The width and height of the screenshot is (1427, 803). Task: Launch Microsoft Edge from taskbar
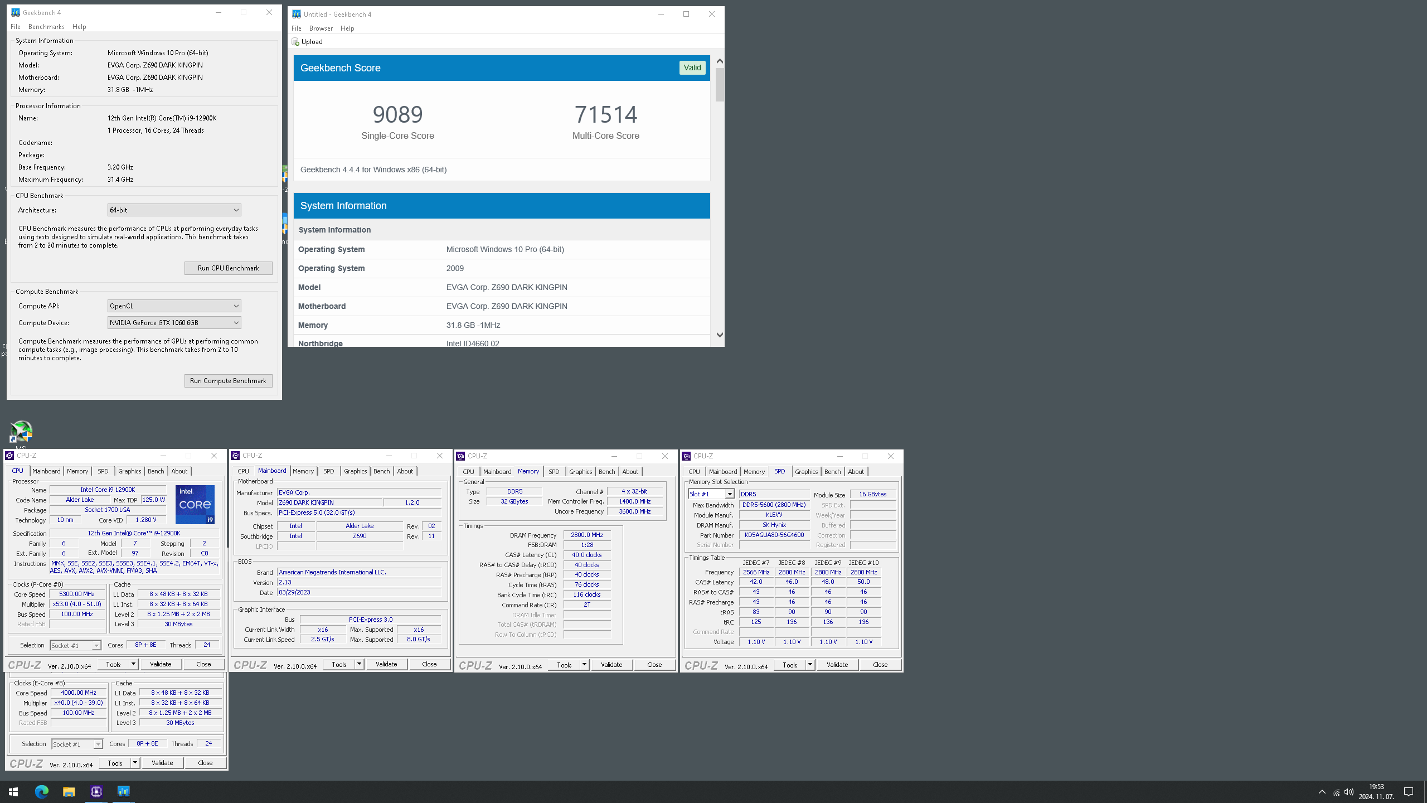[x=42, y=791]
